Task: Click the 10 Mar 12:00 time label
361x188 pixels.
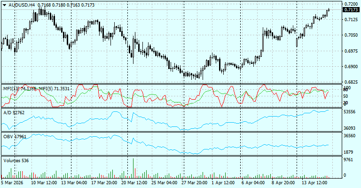Action: pos(44,183)
